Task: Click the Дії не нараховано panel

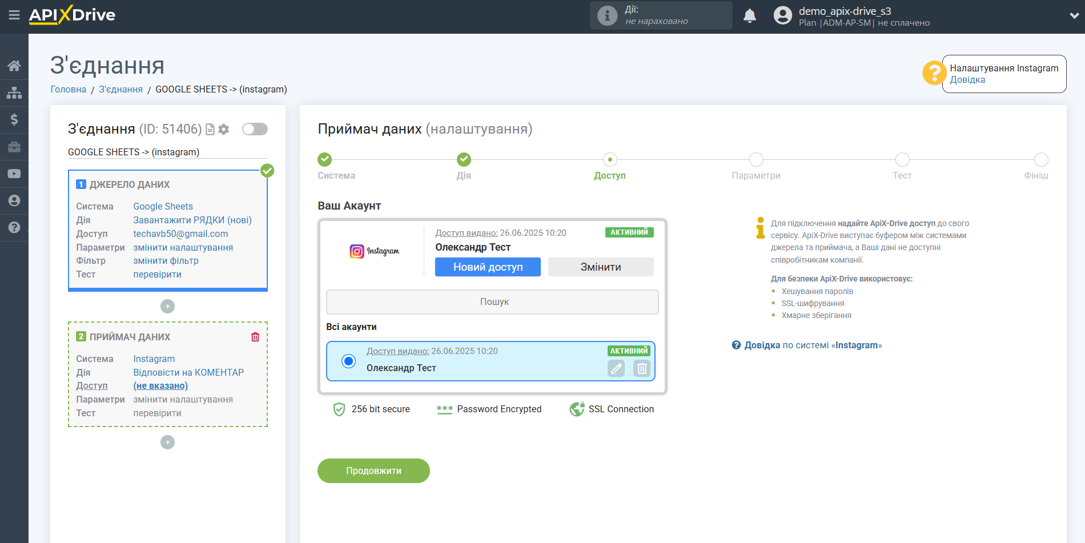Action: point(661,15)
